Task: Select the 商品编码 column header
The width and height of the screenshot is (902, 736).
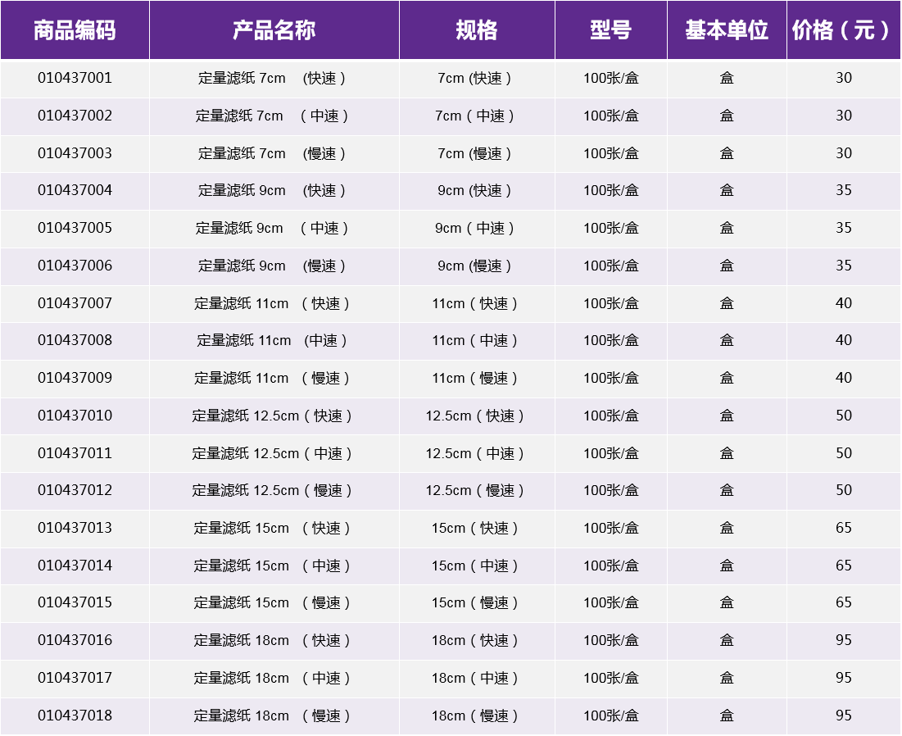Action: pos(75,30)
